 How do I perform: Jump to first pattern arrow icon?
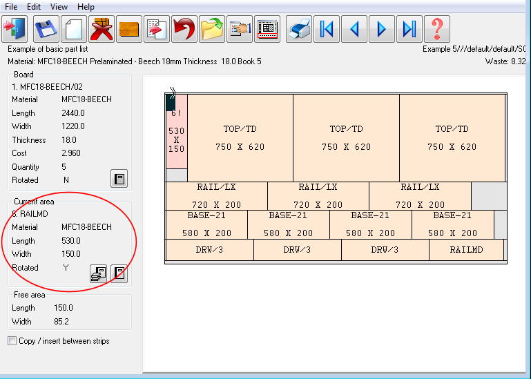(x=327, y=29)
